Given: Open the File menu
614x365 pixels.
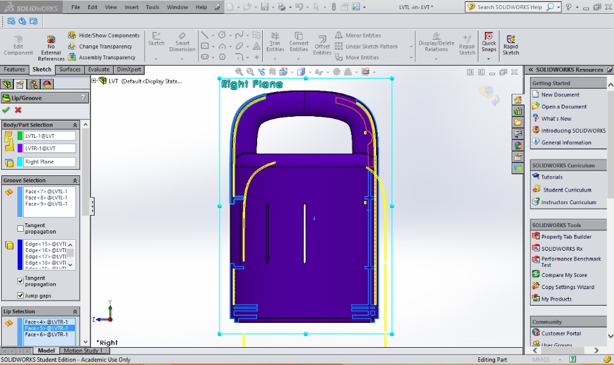Looking at the screenshot, I should pos(75,7).
